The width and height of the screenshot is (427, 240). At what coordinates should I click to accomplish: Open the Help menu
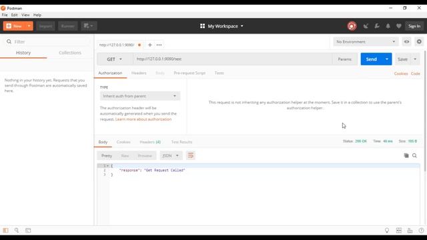[x=37, y=15]
